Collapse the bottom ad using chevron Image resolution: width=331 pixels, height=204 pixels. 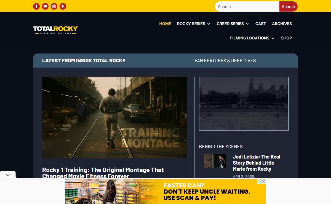tap(8, 175)
